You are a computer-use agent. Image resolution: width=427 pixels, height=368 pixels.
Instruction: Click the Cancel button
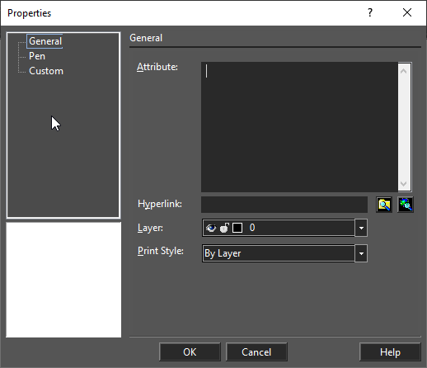pos(256,352)
